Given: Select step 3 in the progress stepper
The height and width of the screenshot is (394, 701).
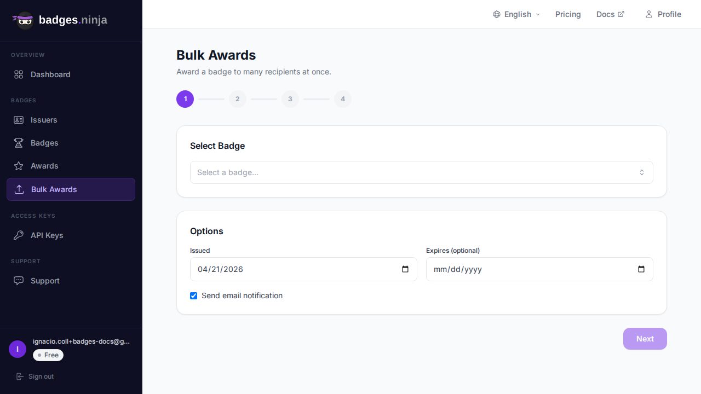Looking at the screenshot, I should [x=290, y=99].
